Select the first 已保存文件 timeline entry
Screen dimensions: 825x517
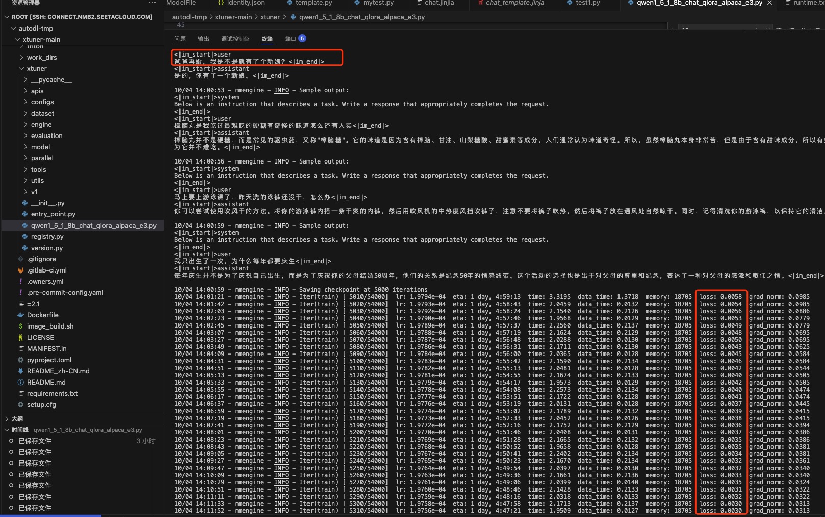pyautogui.click(x=35, y=441)
